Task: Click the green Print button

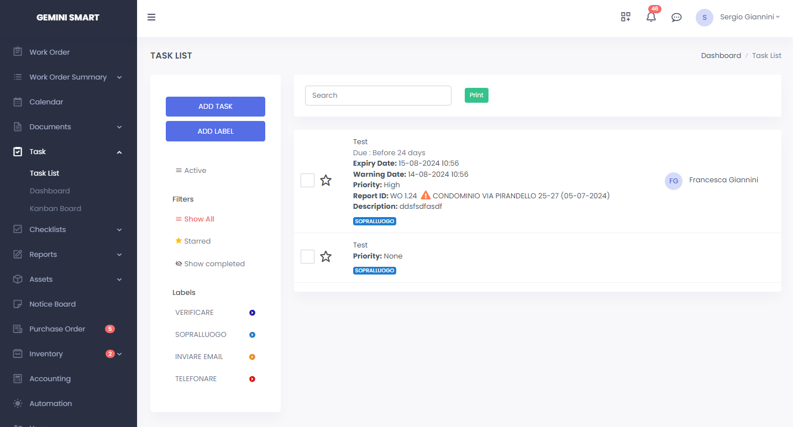Action: coord(476,95)
